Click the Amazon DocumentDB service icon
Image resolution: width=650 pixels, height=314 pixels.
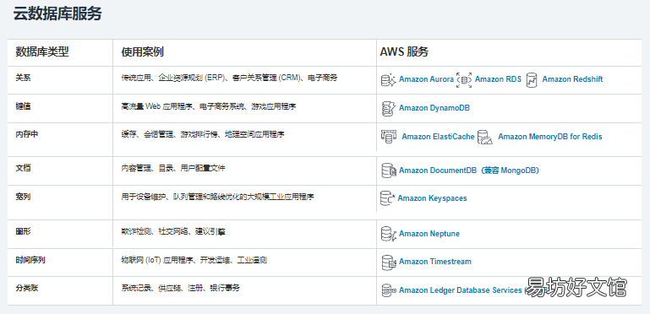389,171
